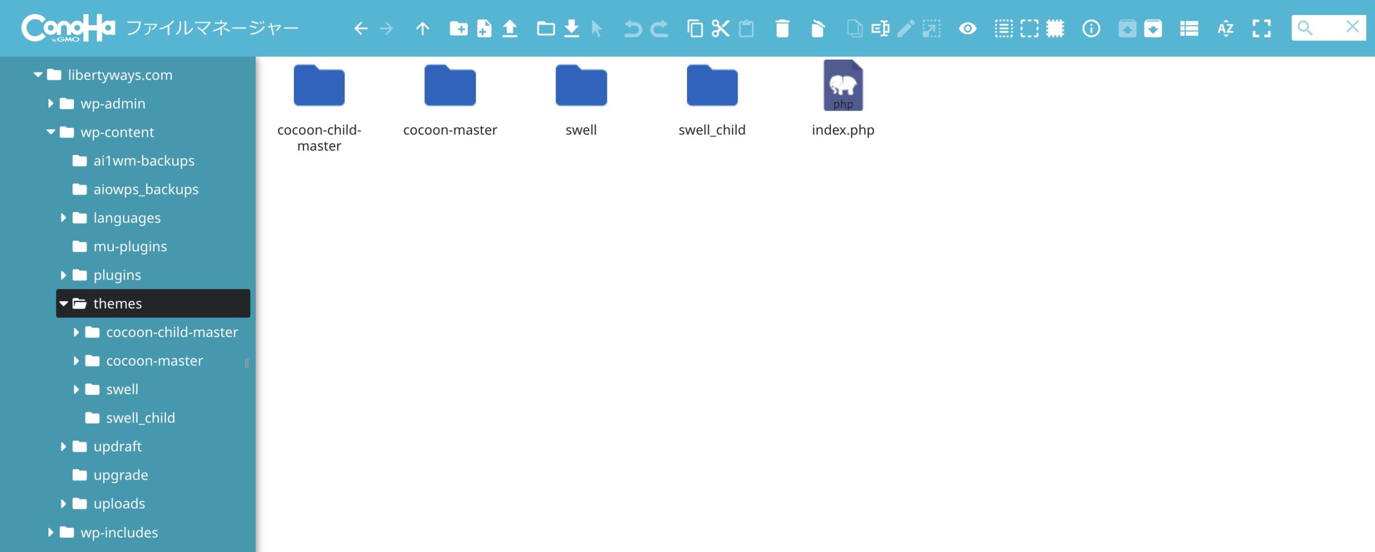Expand the plugins folder arrow

pos(63,275)
